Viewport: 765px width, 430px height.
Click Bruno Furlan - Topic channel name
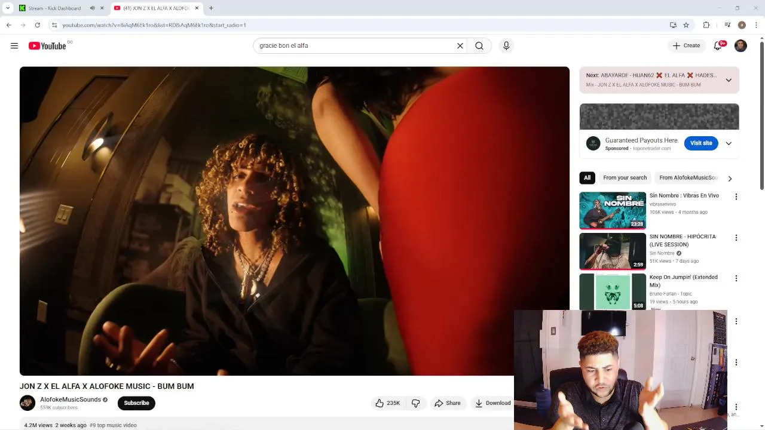pos(671,294)
